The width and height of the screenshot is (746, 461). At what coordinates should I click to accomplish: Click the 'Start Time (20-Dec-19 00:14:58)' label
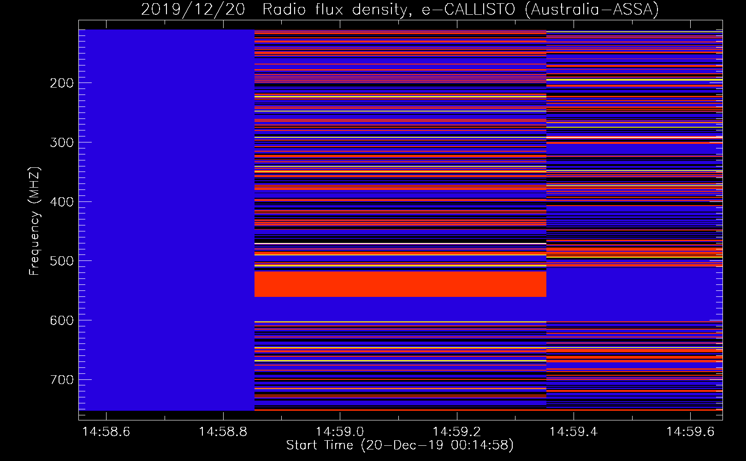click(400, 445)
